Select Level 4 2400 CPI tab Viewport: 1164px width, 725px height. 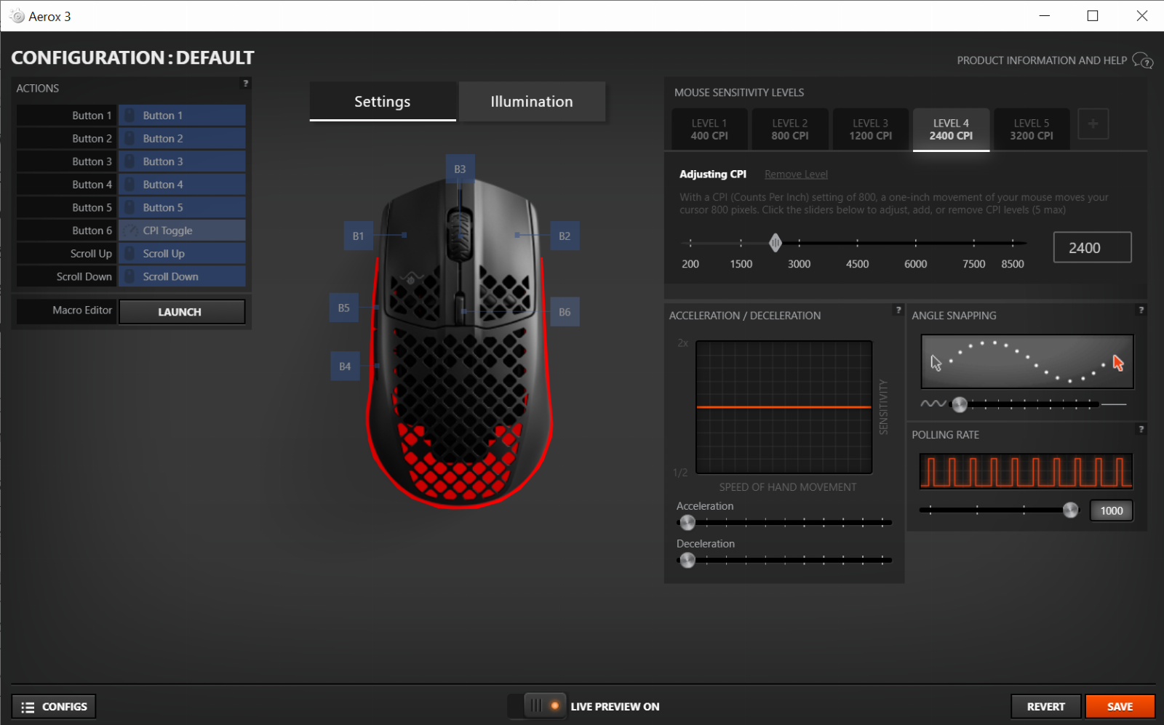(x=951, y=129)
